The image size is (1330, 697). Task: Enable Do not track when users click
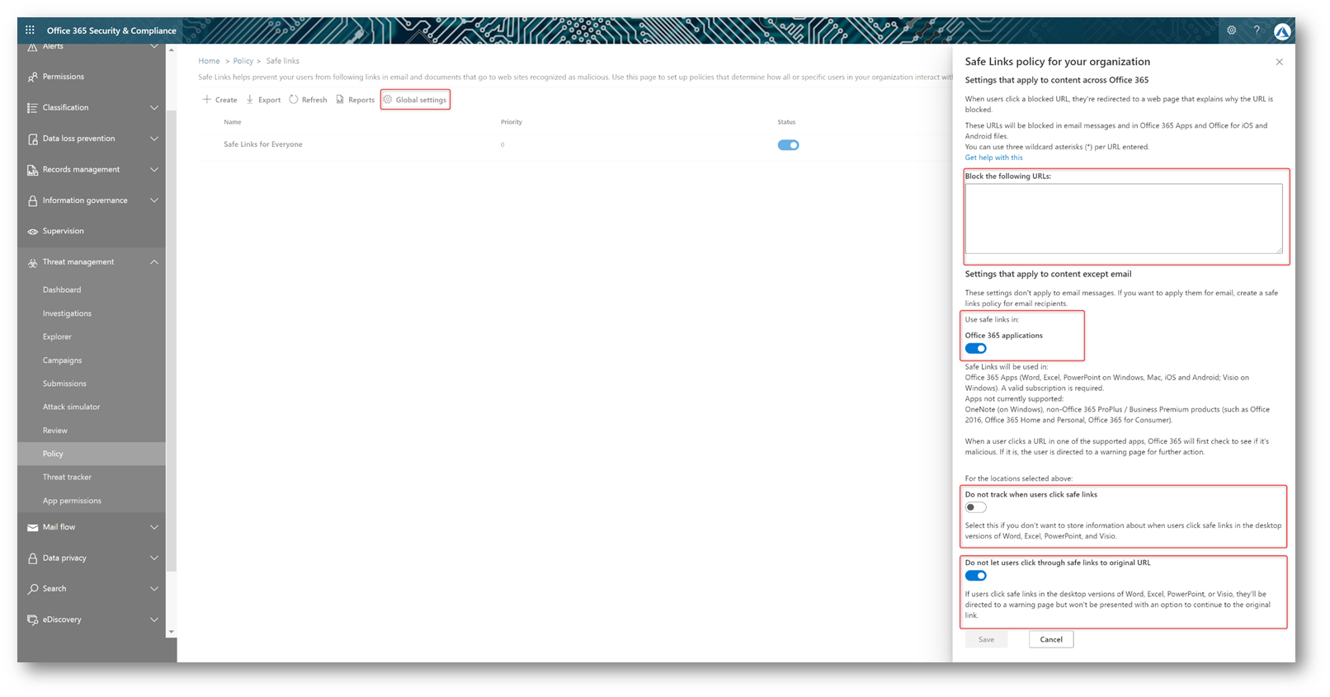976,508
